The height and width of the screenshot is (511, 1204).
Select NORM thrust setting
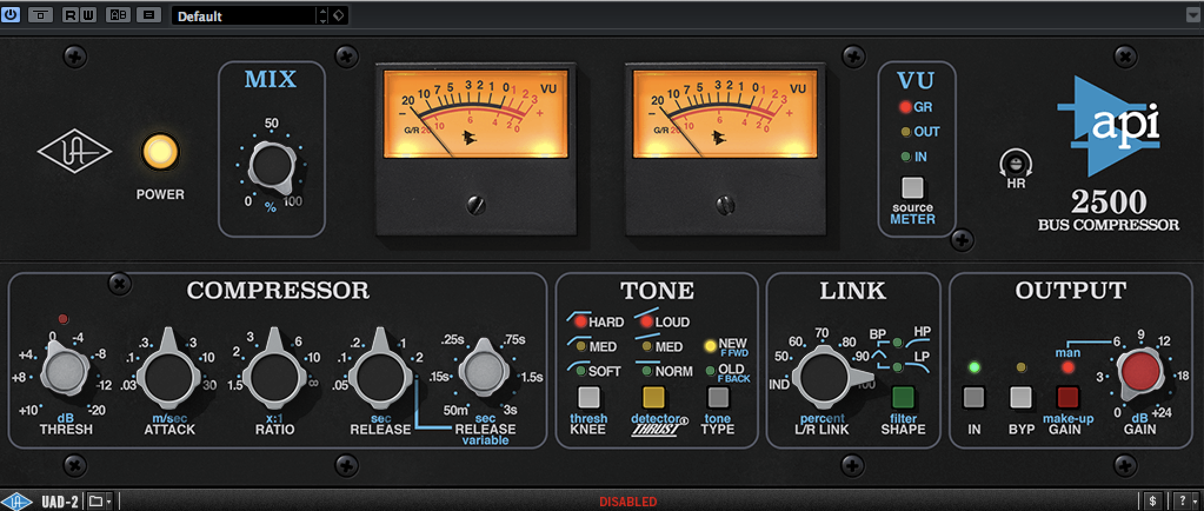point(647,371)
